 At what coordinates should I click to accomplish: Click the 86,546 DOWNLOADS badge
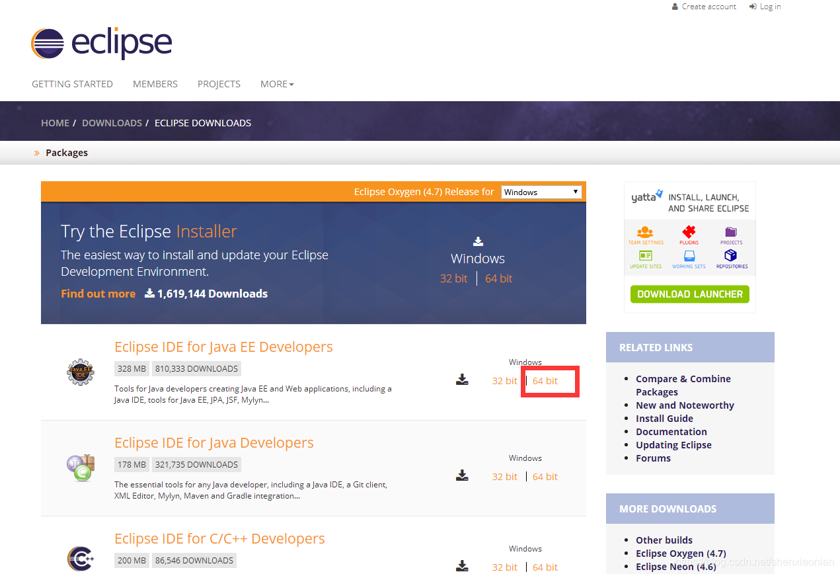coord(194,560)
